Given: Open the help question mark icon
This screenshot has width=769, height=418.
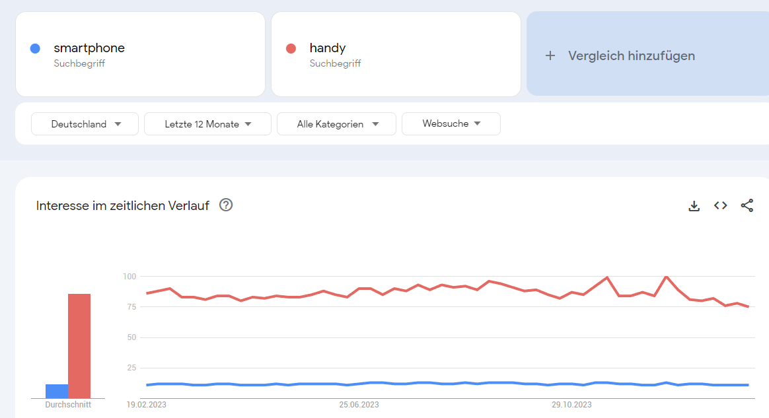Looking at the screenshot, I should pyautogui.click(x=225, y=205).
